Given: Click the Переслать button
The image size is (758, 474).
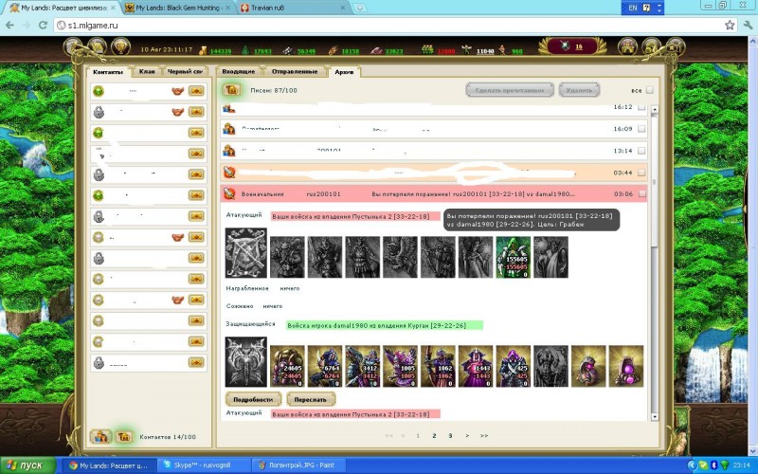Looking at the screenshot, I should point(311,399).
